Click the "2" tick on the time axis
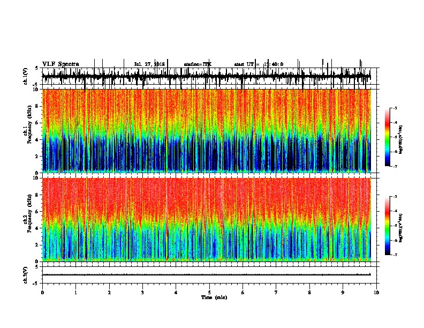424x328 pixels. tap(109, 293)
